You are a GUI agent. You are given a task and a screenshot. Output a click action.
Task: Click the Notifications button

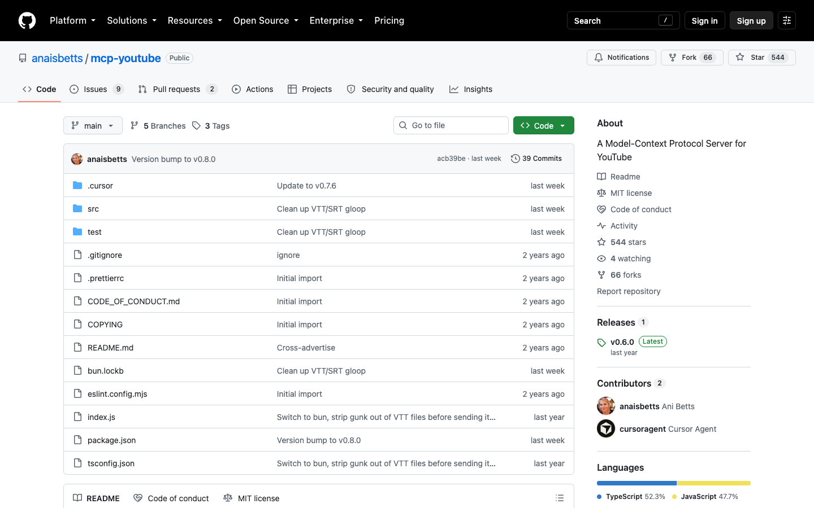pos(621,58)
